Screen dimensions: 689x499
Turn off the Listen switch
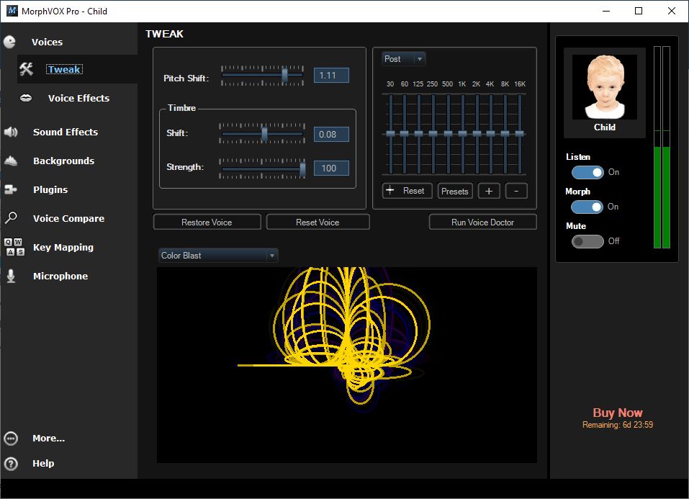coord(587,172)
